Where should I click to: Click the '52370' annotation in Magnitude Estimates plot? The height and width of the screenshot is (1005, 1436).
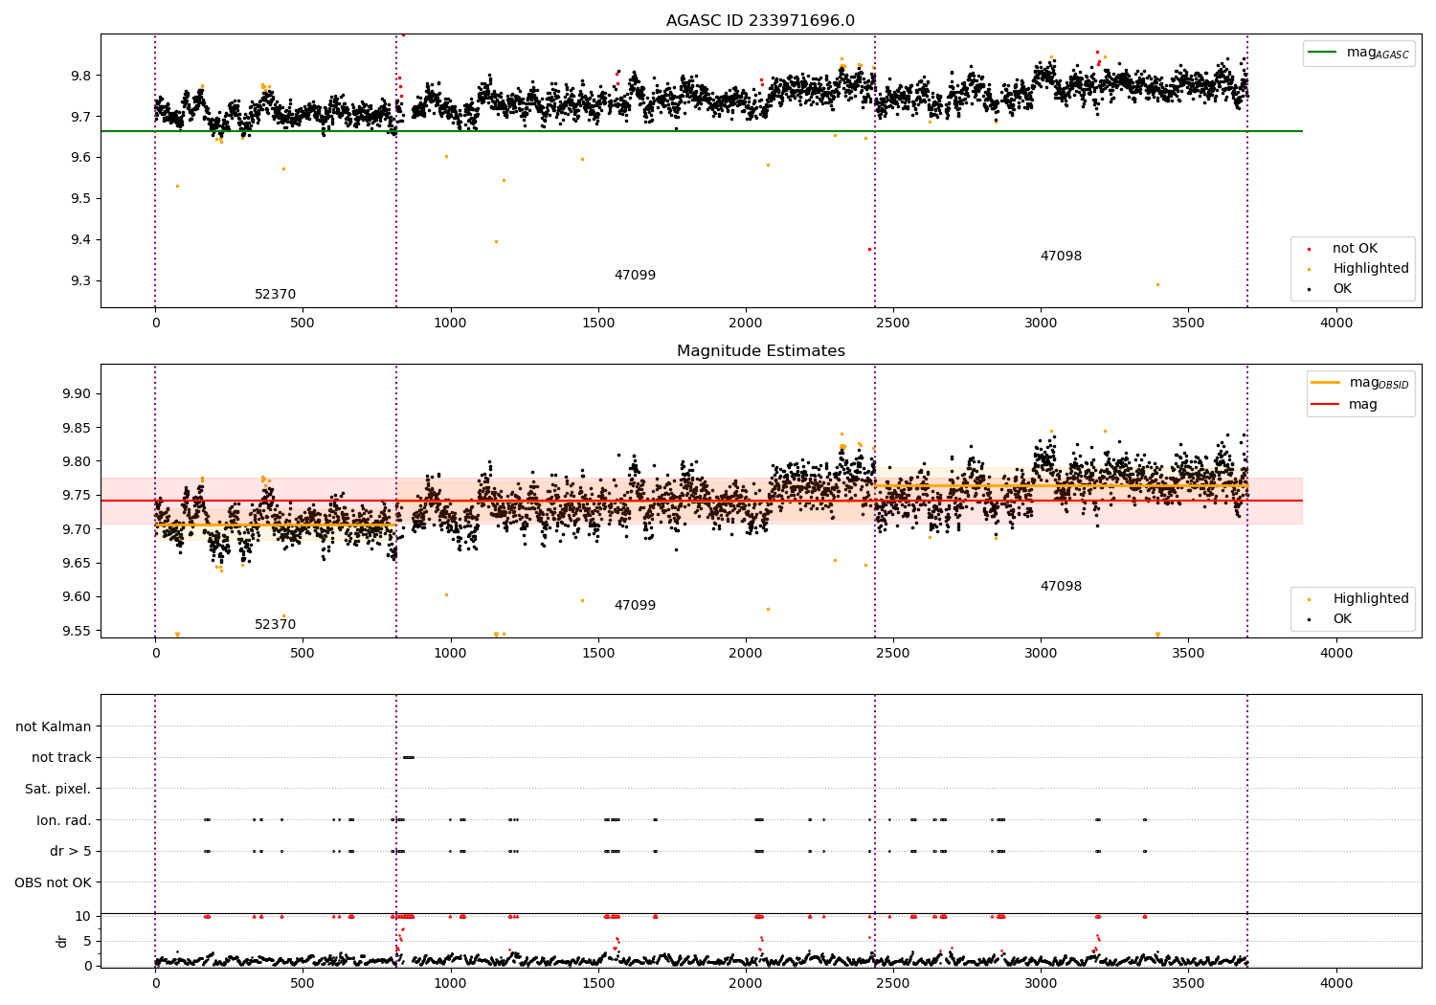point(275,625)
